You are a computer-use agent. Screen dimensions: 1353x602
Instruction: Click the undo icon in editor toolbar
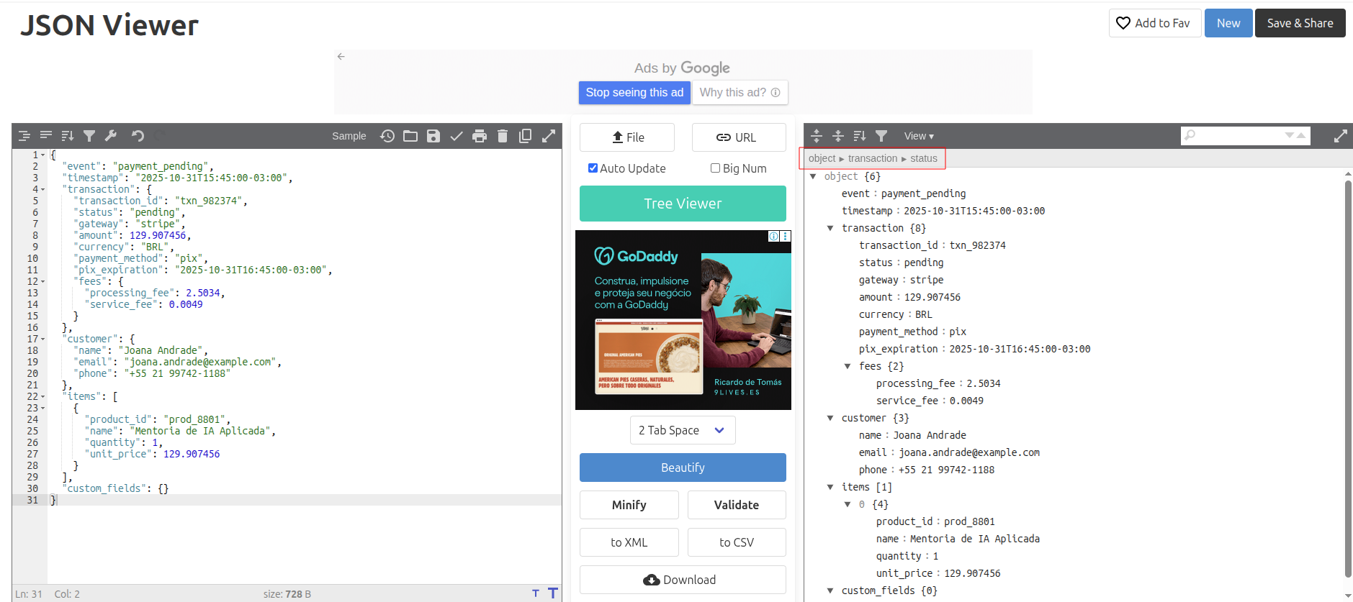coord(138,136)
